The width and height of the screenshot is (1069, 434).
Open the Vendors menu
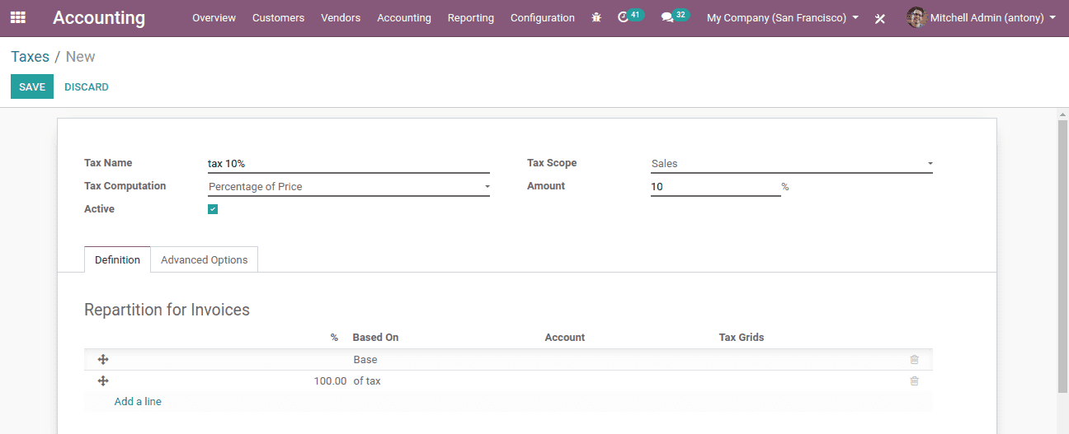pos(341,17)
